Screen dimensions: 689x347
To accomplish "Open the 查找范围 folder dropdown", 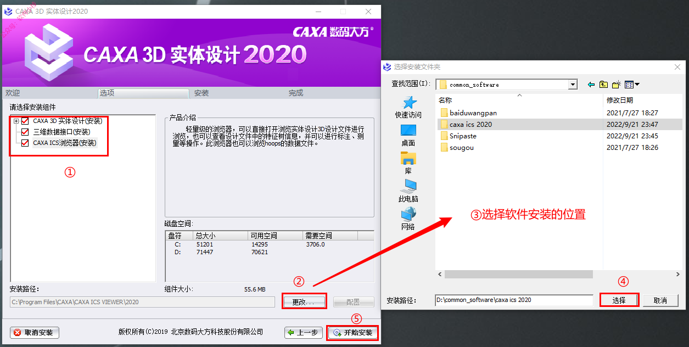I will point(573,85).
